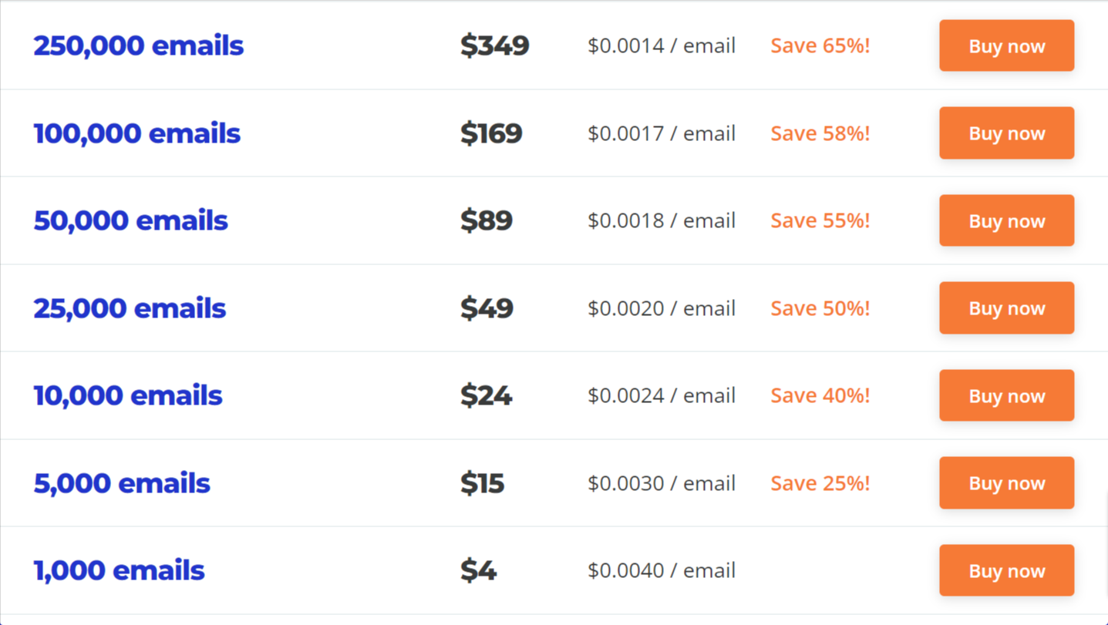Click the $349 price
The image size is (1108, 625).
point(494,45)
